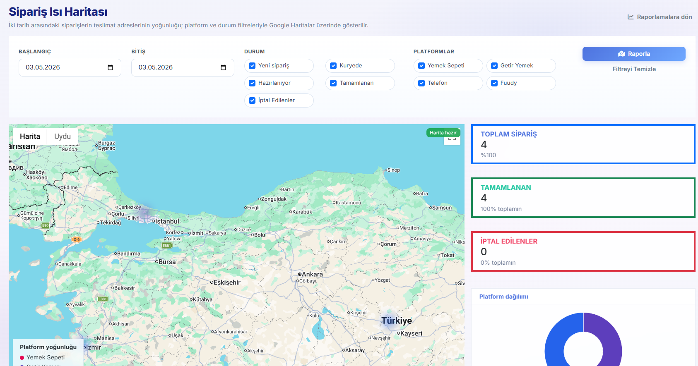The image size is (698, 366).
Task: Click the Kastamonu label on the map
Action: (348, 203)
